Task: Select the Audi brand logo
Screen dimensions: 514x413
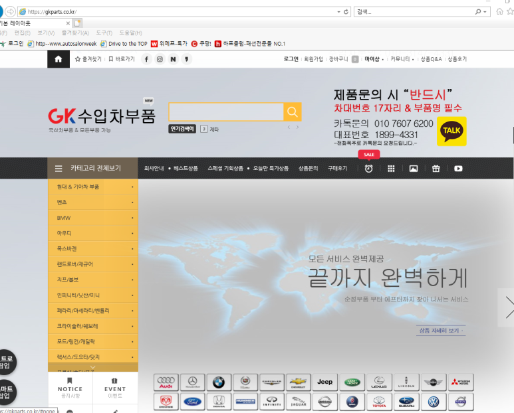Action: [x=166, y=382]
